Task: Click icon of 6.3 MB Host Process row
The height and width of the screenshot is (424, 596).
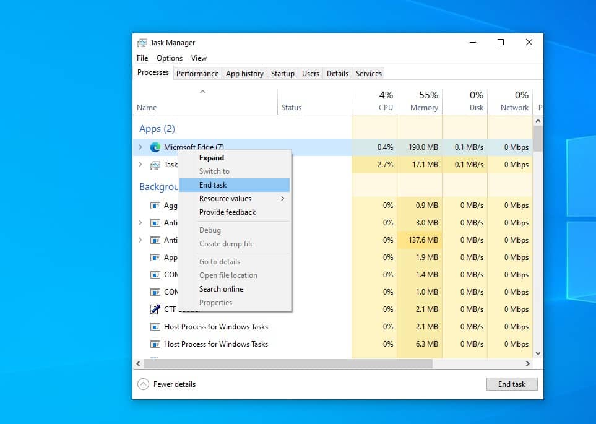Action: (155, 344)
